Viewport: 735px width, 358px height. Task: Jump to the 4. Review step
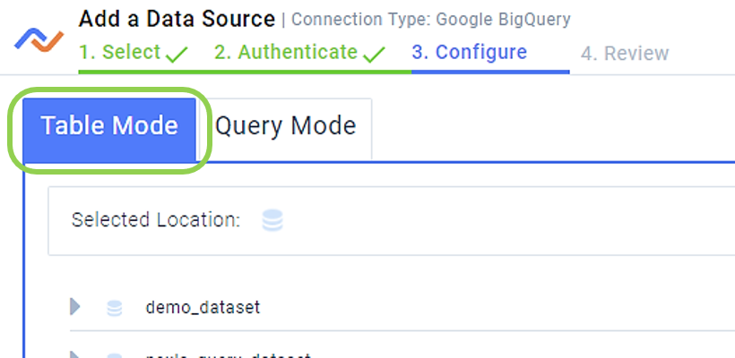[625, 54]
